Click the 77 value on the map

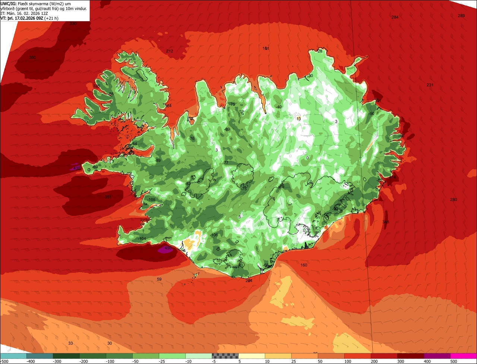(226, 163)
